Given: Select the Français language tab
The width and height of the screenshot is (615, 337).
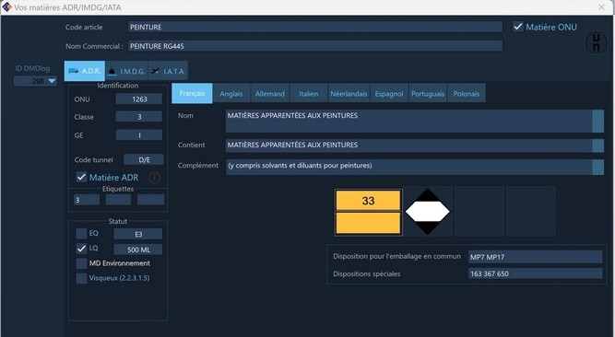Looking at the screenshot, I should point(192,93).
